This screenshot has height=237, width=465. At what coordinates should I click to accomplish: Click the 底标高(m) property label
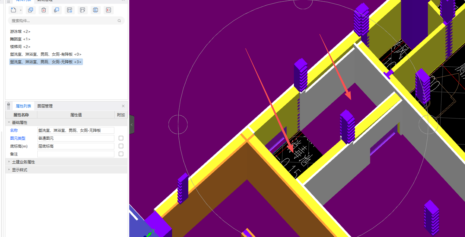19,146
